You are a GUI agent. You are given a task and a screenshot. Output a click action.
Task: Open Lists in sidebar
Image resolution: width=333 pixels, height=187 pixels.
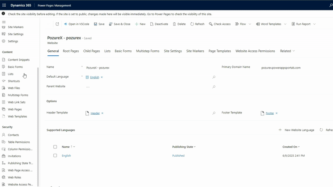click(10, 74)
